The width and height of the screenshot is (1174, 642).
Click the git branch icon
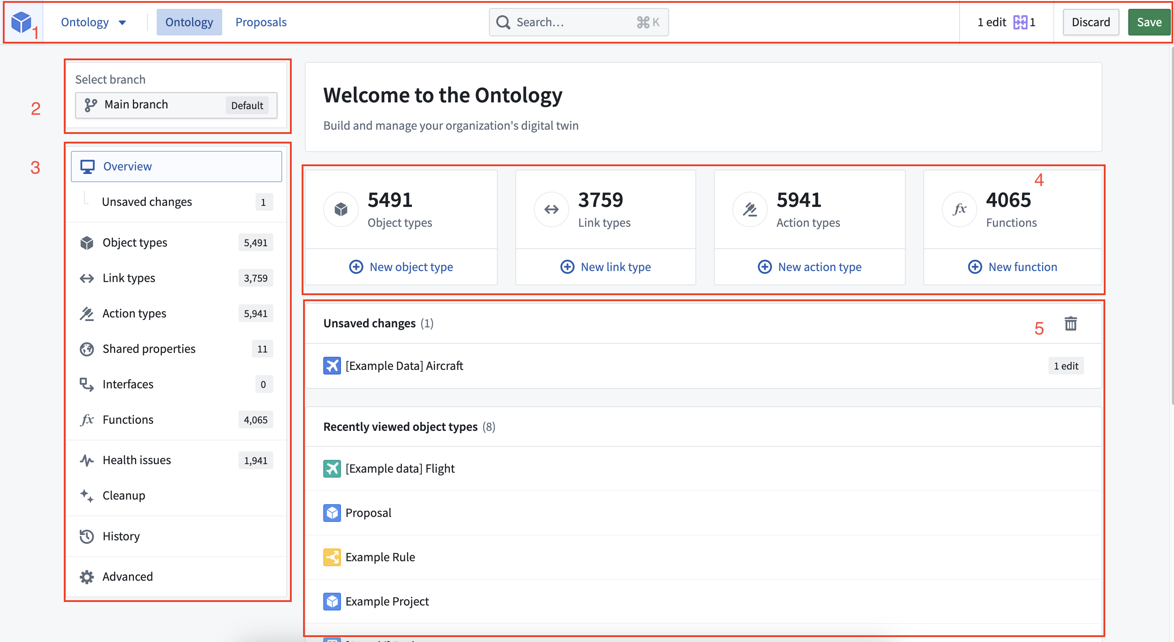click(91, 105)
